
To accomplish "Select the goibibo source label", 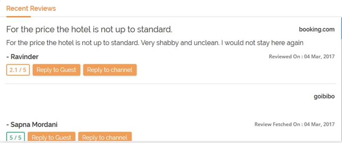I will point(324,97).
